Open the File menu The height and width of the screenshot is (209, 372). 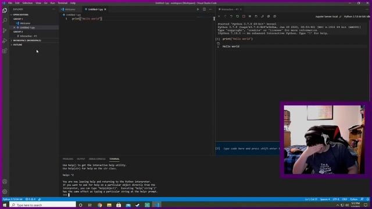pyautogui.click(x=10, y=3)
